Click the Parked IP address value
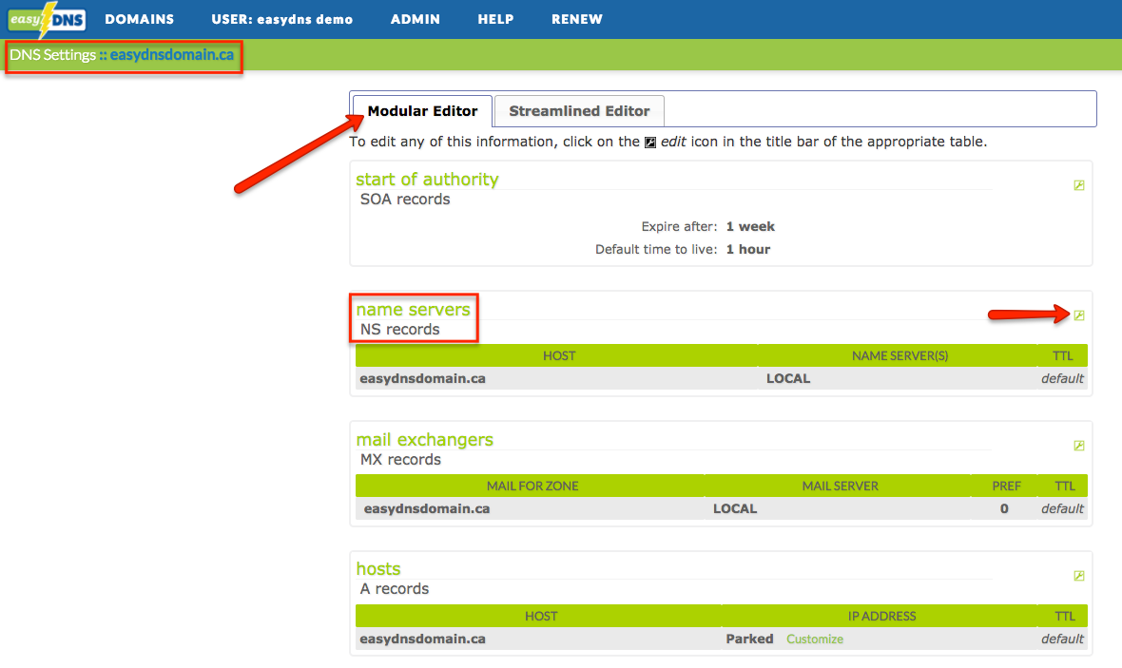Screen dimensions: 1122x668 click(749, 639)
